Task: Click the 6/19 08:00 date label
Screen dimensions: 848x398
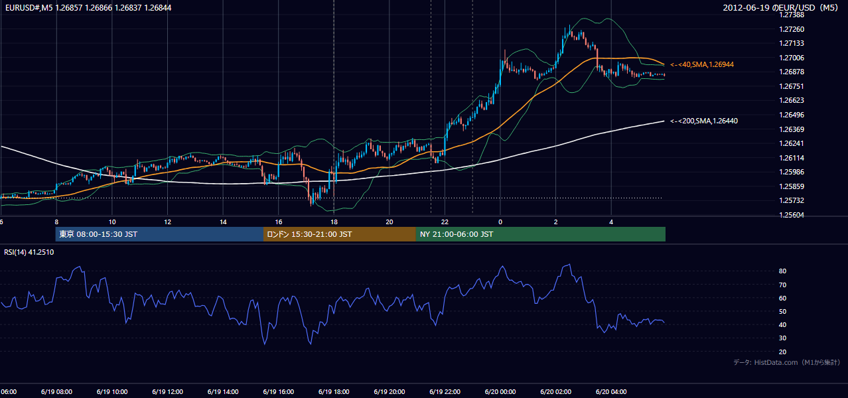Action: tap(56, 391)
